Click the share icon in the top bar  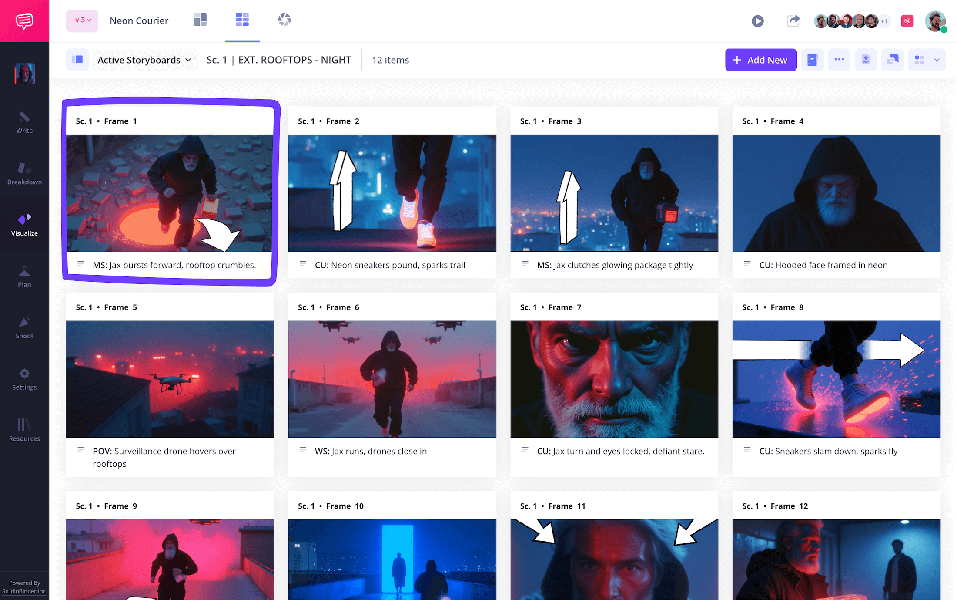tap(793, 20)
